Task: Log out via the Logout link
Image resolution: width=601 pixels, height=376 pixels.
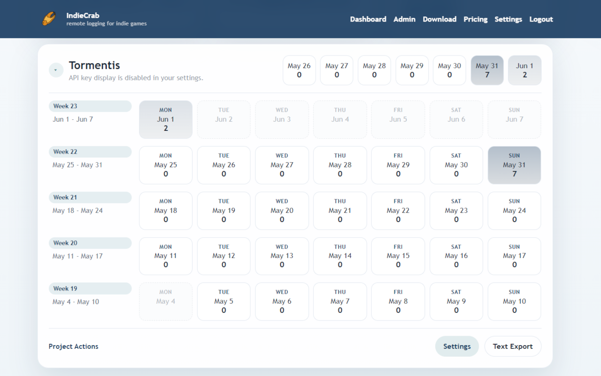Action: click(541, 19)
